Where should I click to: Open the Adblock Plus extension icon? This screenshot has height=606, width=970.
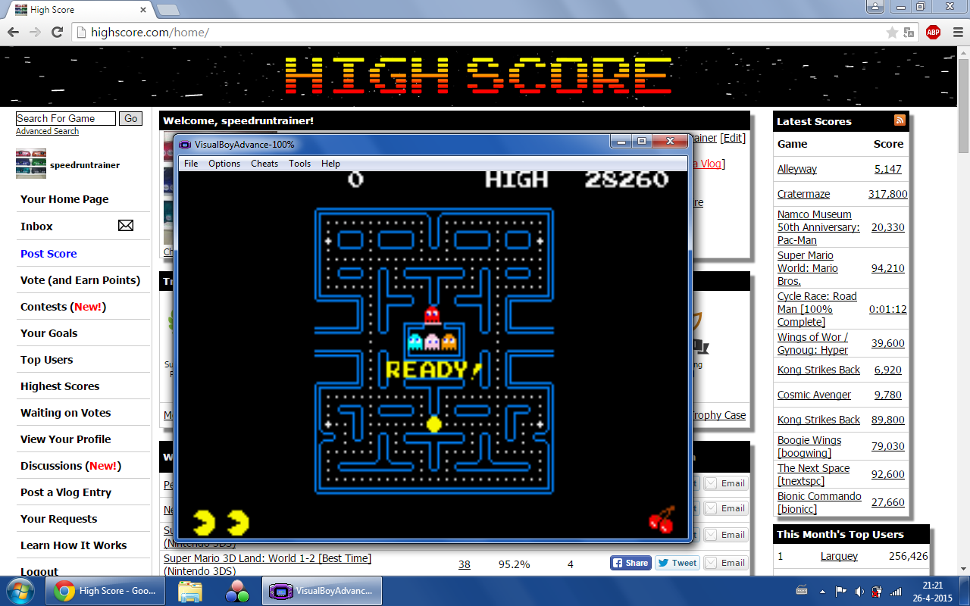[x=933, y=32]
